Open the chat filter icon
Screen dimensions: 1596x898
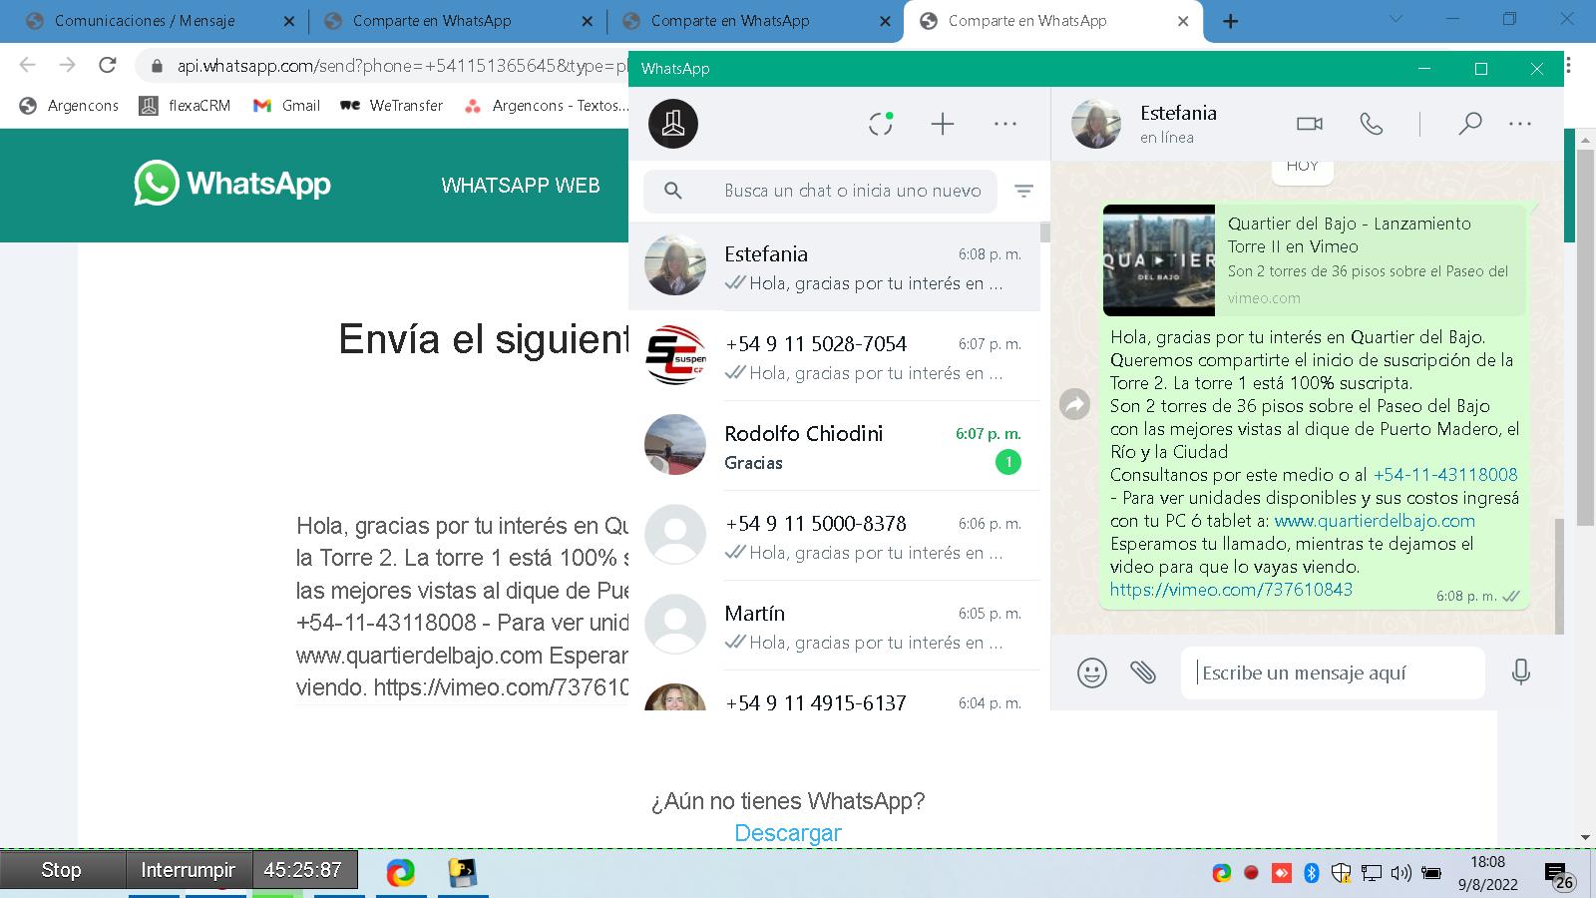click(x=1023, y=191)
